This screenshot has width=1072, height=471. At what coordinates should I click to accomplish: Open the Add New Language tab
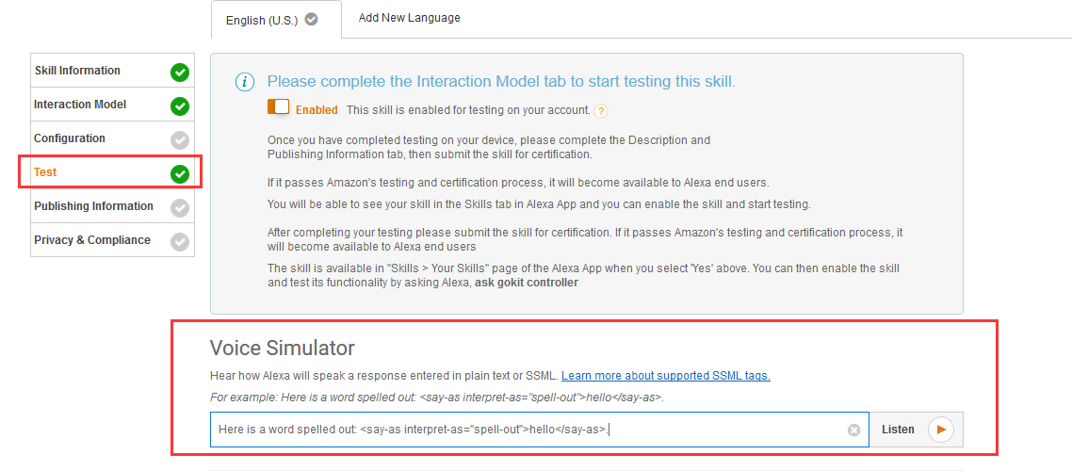click(x=409, y=18)
